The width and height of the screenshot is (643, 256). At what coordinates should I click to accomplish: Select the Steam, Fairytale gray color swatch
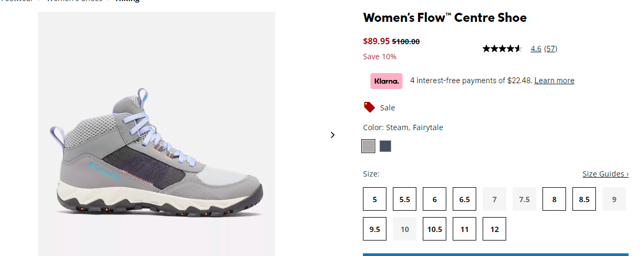[x=368, y=146]
